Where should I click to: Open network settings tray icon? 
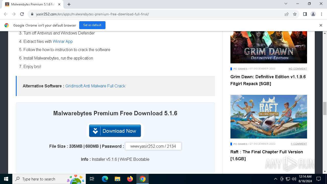[288, 179]
